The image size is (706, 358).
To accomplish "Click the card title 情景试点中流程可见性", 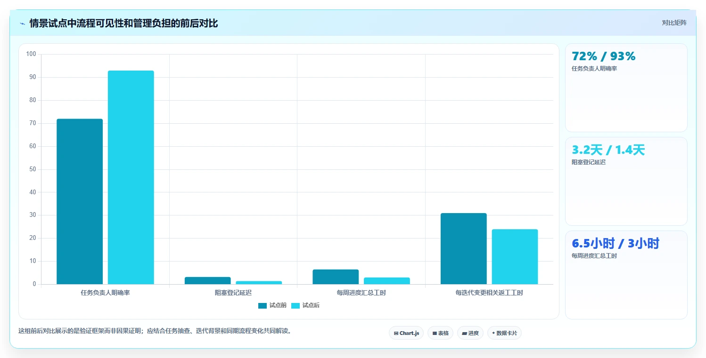I will (123, 23).
